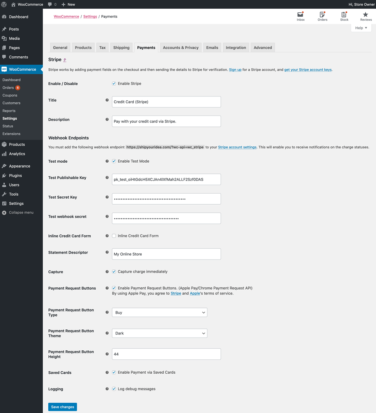Click the Settings breadcrumb link
This screenshot has width=376, height=413.
tap(90, 16)
